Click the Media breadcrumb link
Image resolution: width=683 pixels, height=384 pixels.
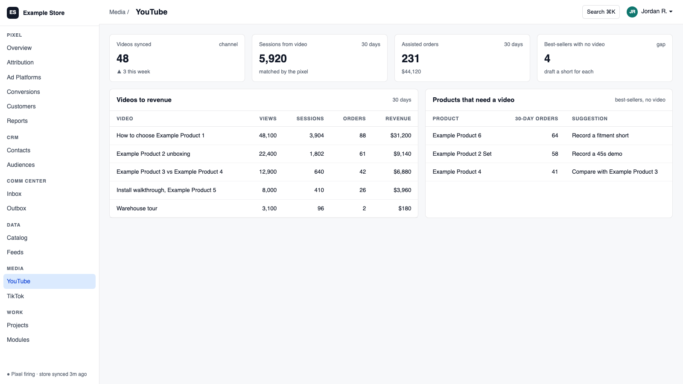(117, 12)
